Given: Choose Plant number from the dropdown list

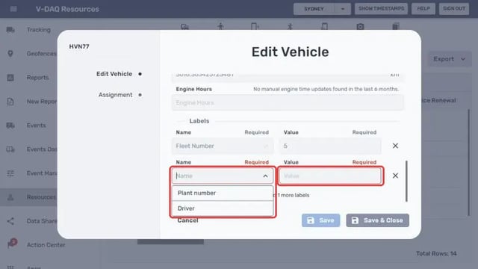Looking at the screenshot, I should coord(223,193).
